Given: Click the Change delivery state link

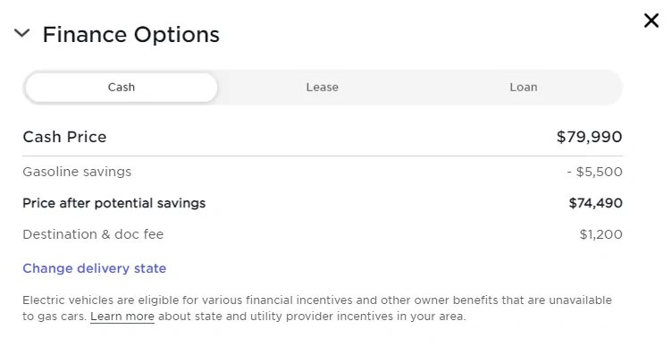Looking at the screenshot, I should (95, 268).
